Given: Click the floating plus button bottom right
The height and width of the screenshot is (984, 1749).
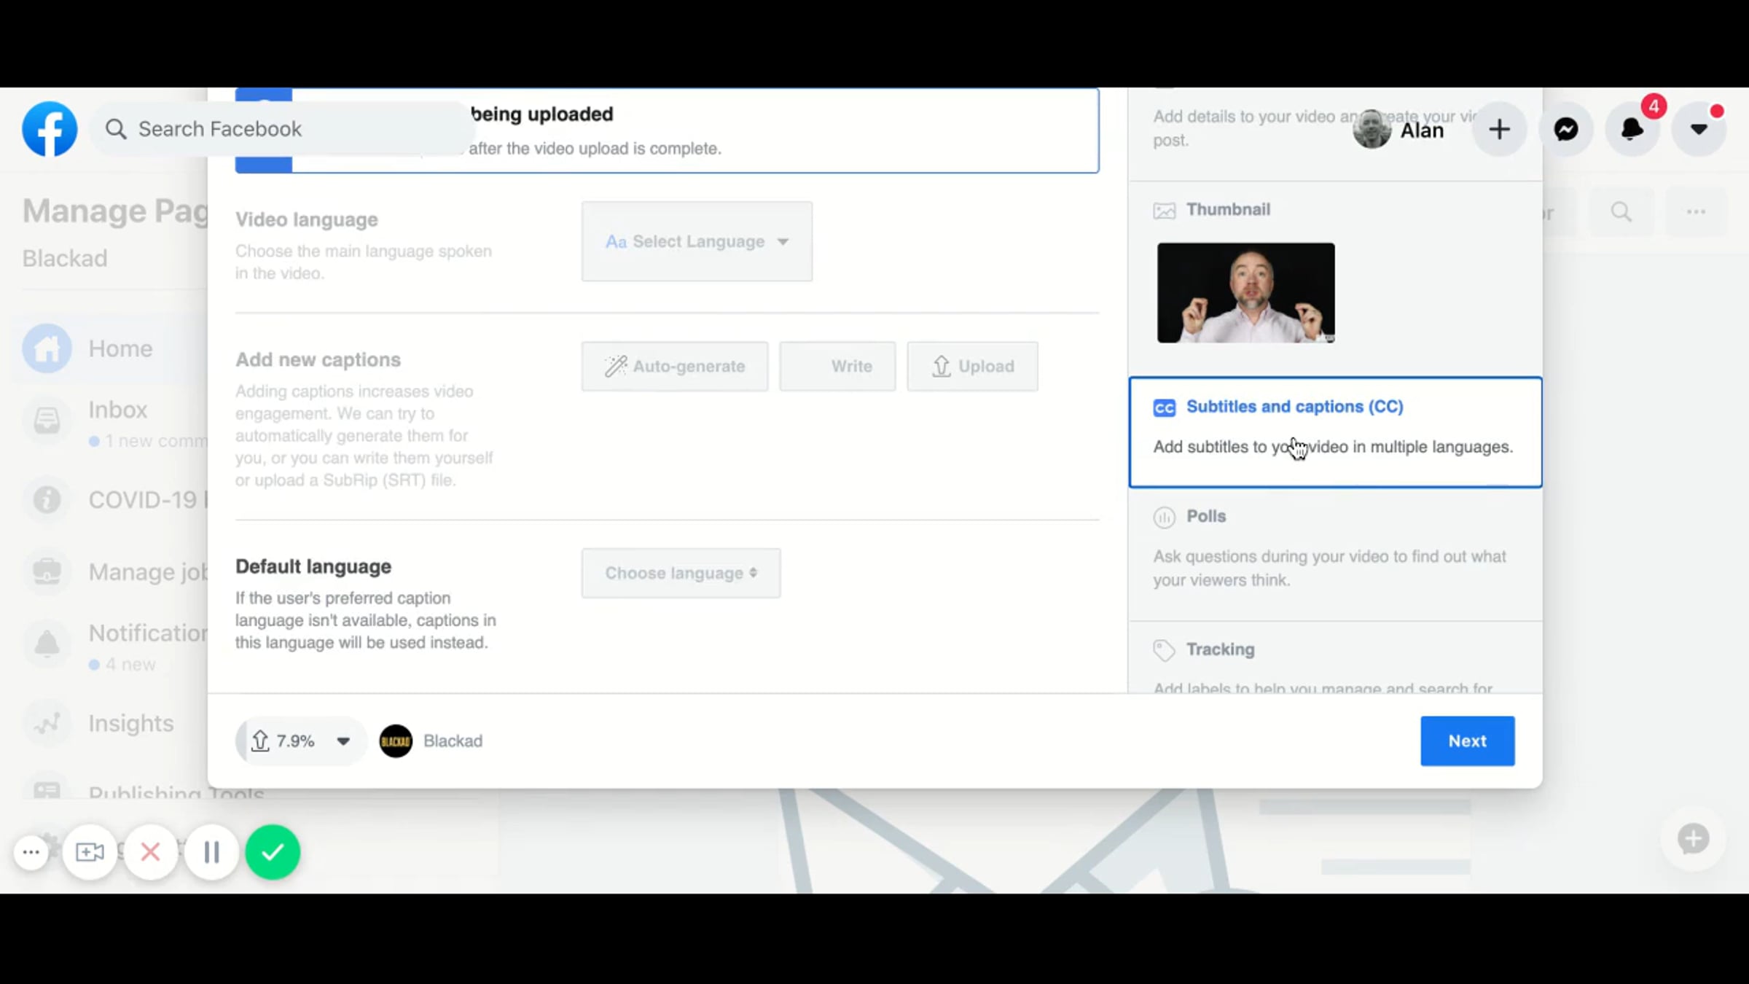Looking at the screenshot, I should 1693,839.
